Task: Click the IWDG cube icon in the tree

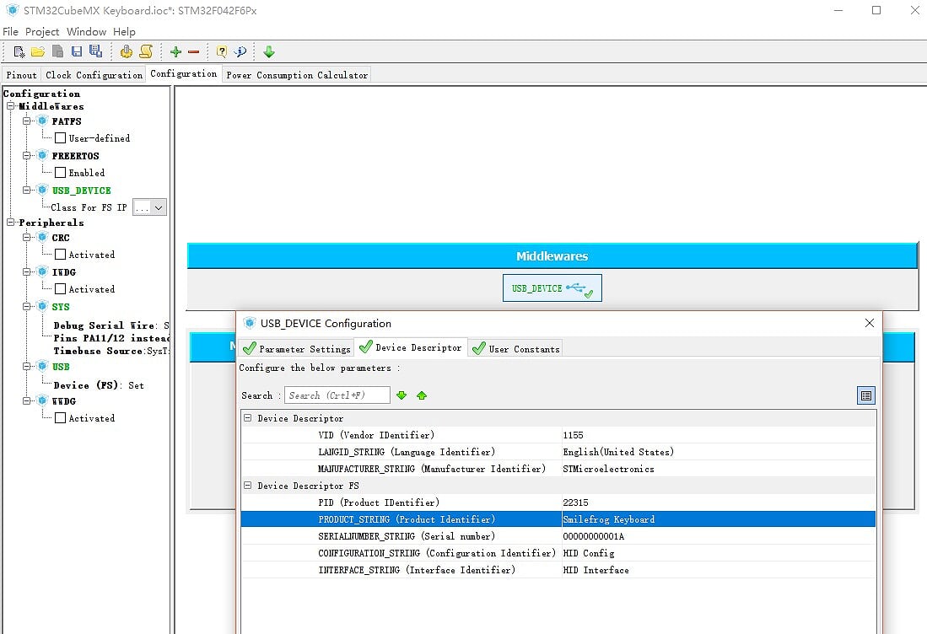Action: pyautogui.click(x=42, y=271)
